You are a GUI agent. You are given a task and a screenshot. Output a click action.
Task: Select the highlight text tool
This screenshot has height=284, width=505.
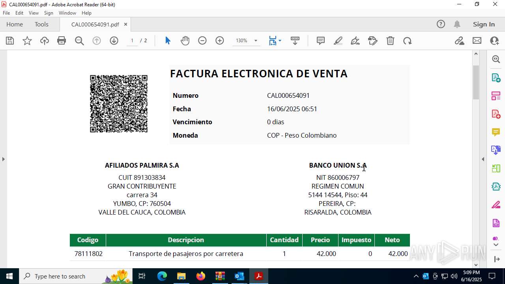point(338,41)
